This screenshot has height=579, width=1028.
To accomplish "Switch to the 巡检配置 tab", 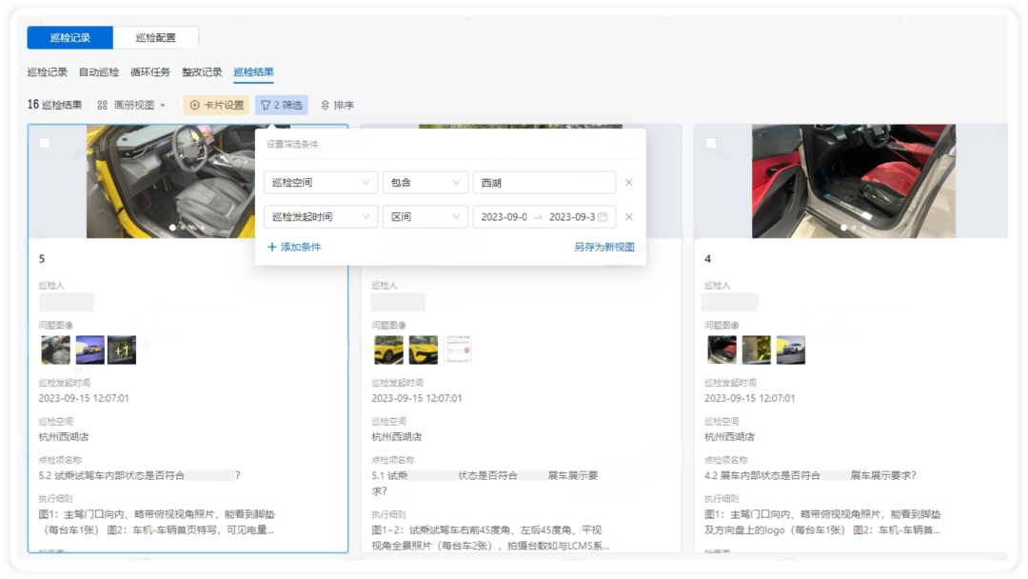I will pyautogui.click(x=155, y=38).
